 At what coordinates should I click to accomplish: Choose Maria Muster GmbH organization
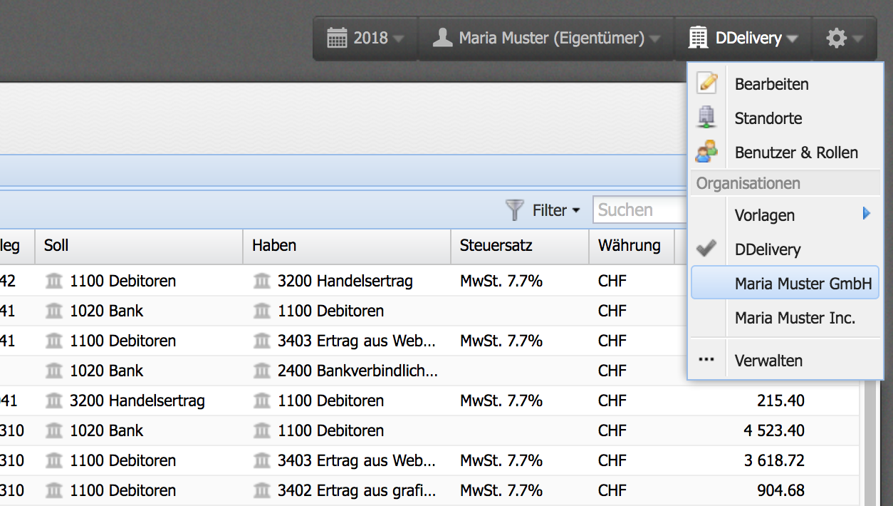pyautogui.click(x=802, y=283)
